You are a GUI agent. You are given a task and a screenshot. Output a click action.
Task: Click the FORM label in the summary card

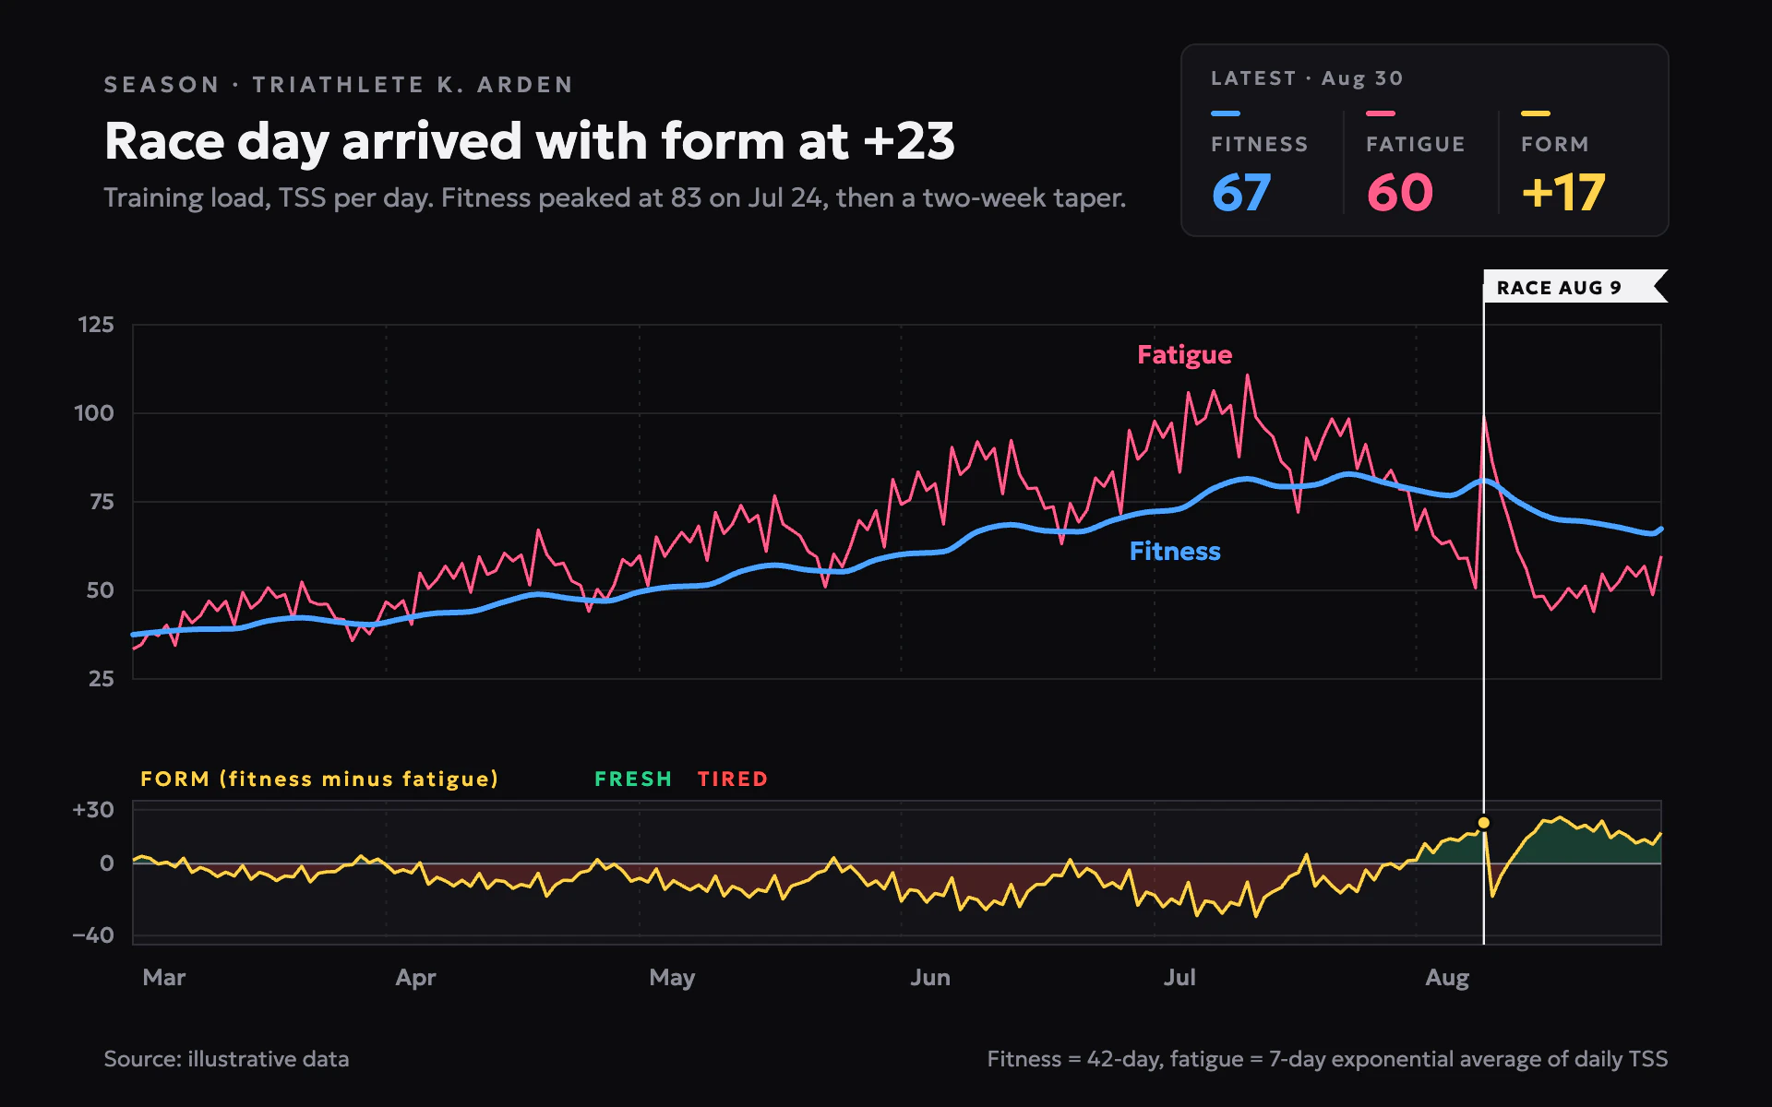1554,145
